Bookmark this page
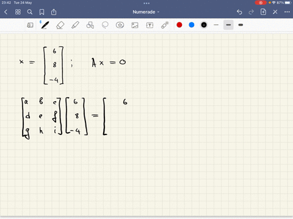293x219 pixels. pyautogui.click(x=42, y=12)
